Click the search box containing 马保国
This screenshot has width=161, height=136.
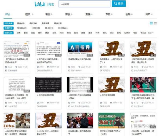click(84, 4)
